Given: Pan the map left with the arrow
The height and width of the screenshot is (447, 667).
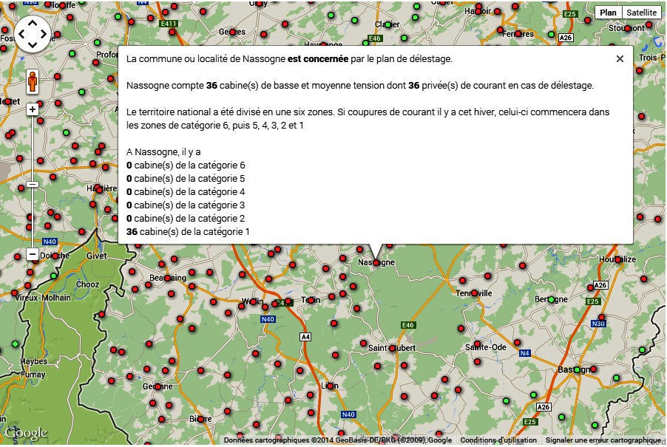Looking at the screenshot, I should click(x=22, y=34).
